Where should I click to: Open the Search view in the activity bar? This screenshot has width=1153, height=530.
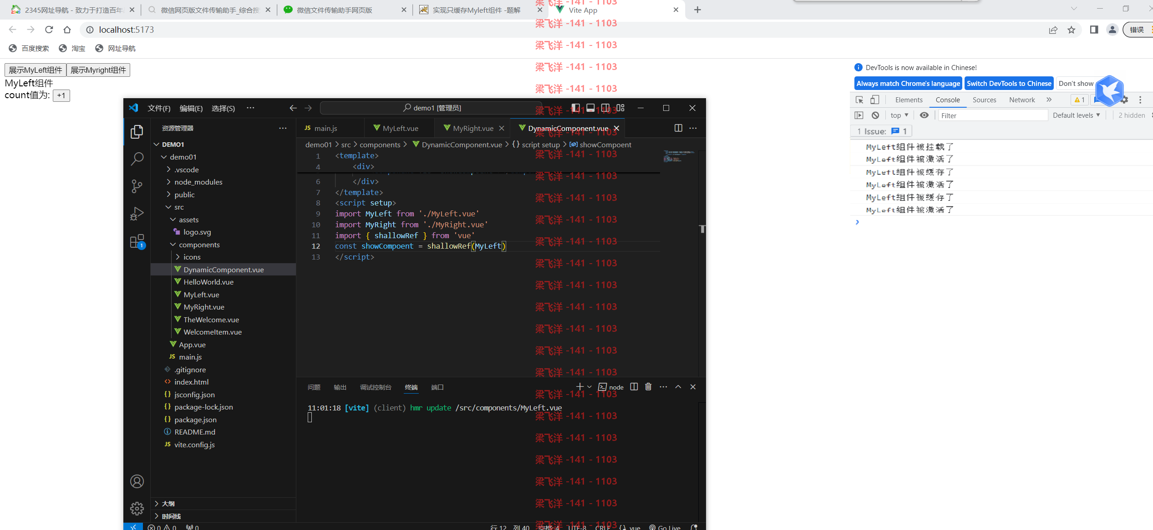[x=137, y=159]
